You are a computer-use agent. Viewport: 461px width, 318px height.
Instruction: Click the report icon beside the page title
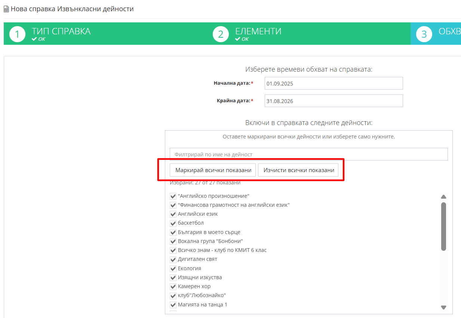6,9
